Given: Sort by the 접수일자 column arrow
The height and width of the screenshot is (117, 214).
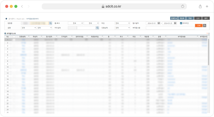Looking at the screenshot, I should click(x=56, y=36).
